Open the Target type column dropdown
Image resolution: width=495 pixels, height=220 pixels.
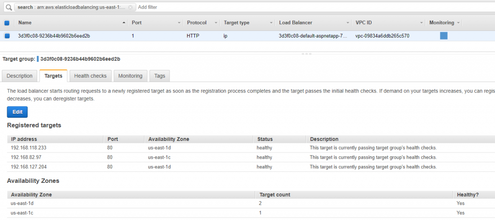point(271,23)
